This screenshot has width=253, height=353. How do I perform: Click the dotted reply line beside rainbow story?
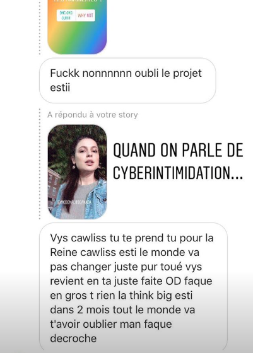(40, 27)
